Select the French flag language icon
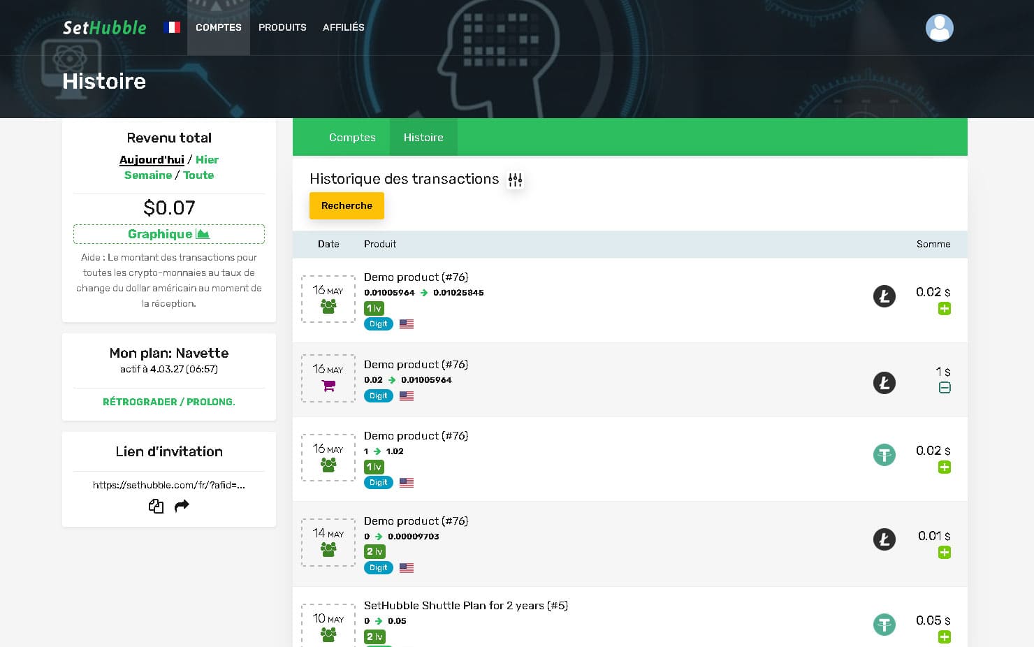1034x647 pixels. coord(172,27)
